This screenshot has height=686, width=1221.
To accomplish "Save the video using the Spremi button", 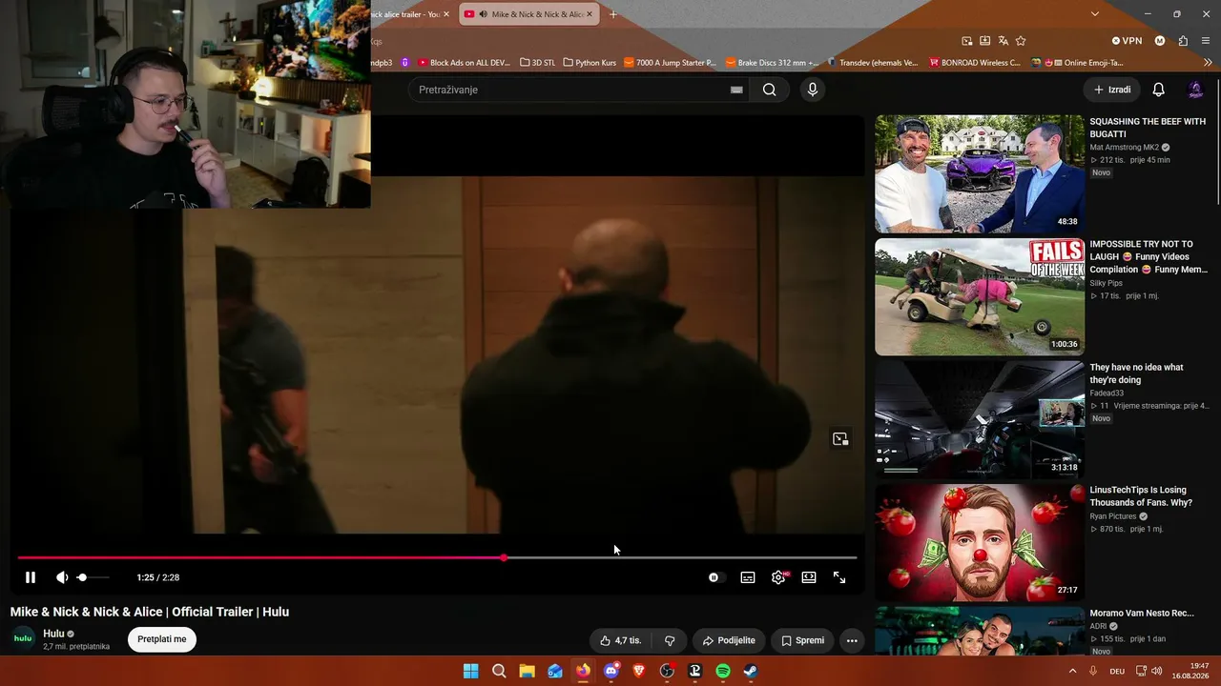I will point(802,640).
